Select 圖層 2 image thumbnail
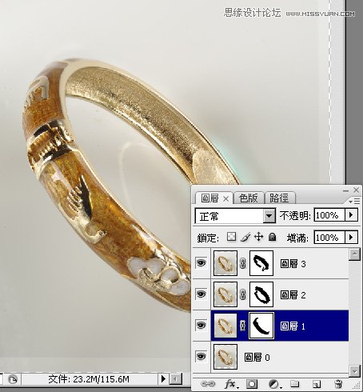 pos(225,294)
